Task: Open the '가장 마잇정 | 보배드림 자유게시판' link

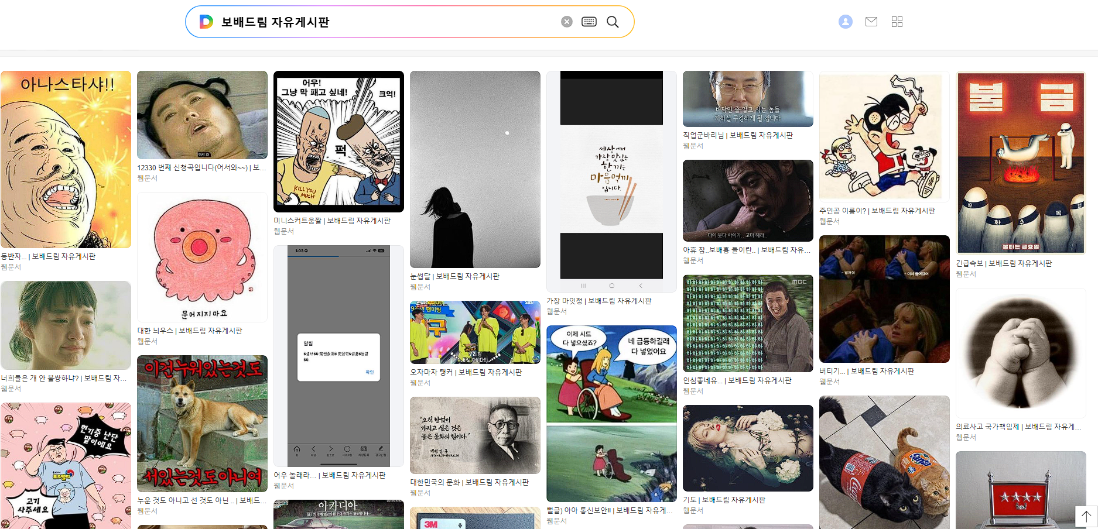Action: [x=598, y=301]
